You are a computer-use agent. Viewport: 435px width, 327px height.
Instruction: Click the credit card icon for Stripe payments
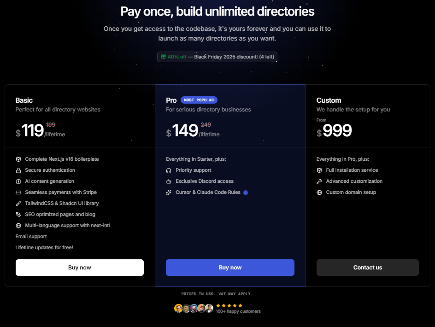coord(18,193)
